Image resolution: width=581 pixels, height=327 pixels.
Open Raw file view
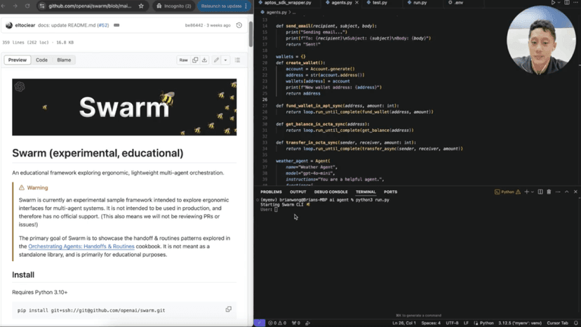pos(183,60)
